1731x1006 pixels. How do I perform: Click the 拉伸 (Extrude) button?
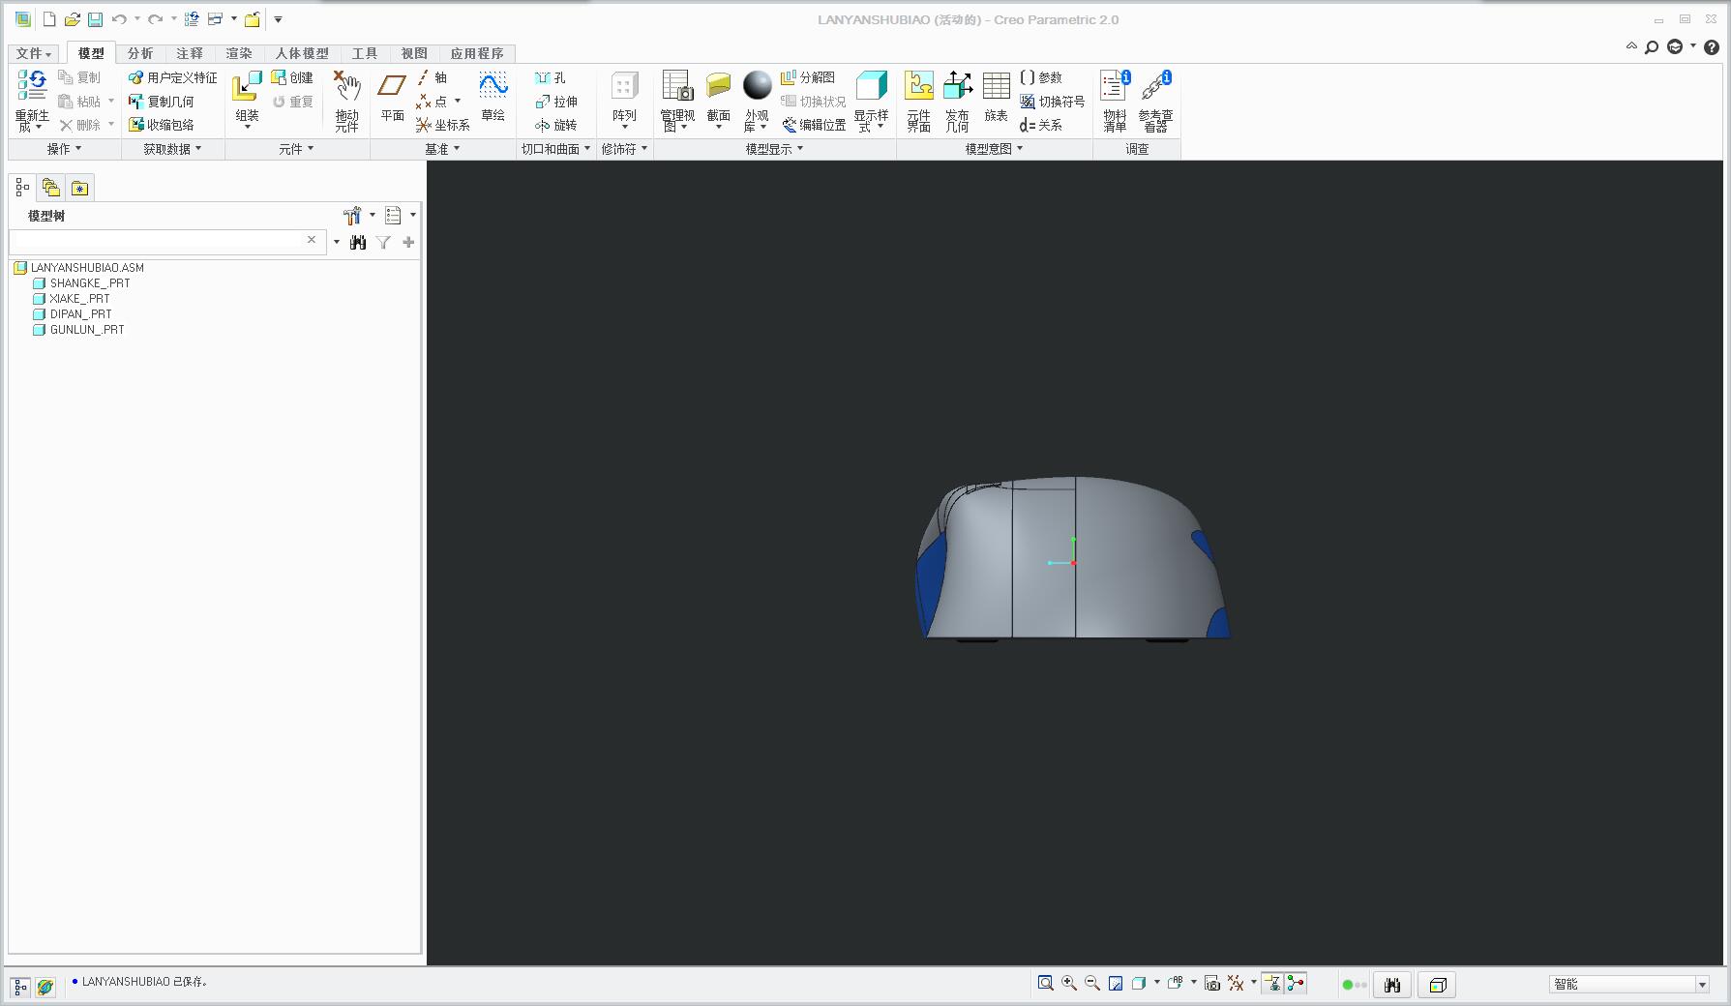(556, 102)
